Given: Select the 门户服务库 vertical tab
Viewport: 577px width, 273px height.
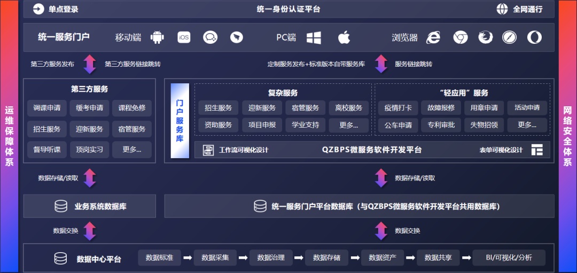Looking at the screenshot, I should [x=180, y=121].
